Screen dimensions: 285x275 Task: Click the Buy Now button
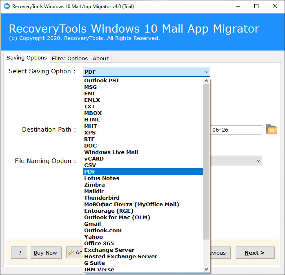point(46,253)
